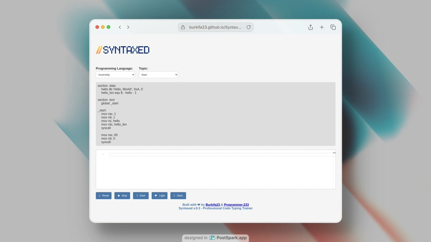Viewport: 431px width, 242px height.
Task: Click the 'Syntaxed v.0.3' footer text
Action: coord(190,208)
